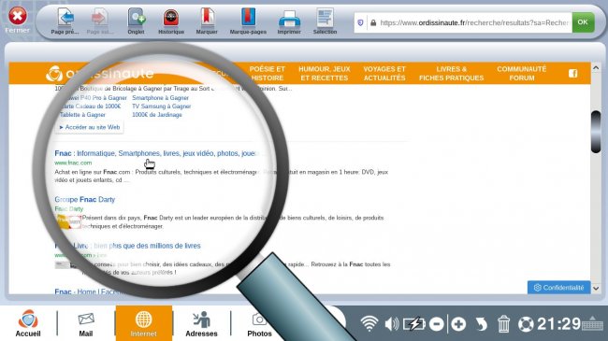Click the www.fnac.com green URL
The height and width of the screenshot is (341, 608).
click(73, 163)
